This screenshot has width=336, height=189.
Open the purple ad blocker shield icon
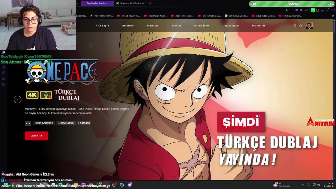pos(297,10)
